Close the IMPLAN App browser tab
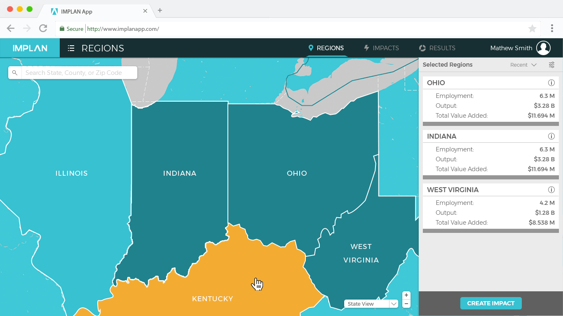563x316 pixels. tap(145, 11)
